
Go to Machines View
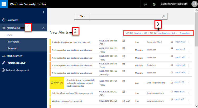coord(14,56)
